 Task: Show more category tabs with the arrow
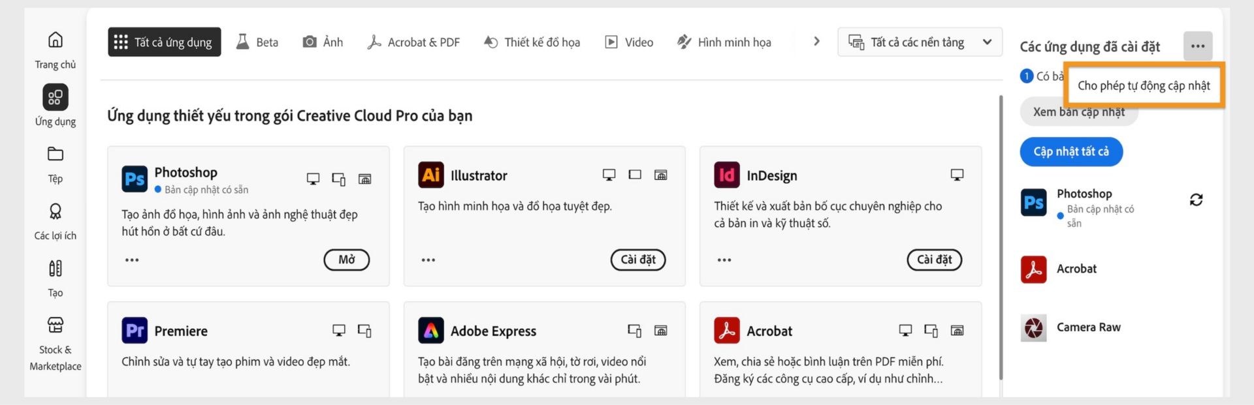coord(816,41)
